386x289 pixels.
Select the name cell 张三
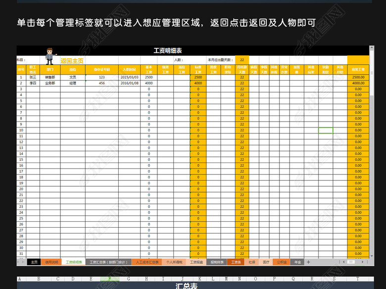tap(33, 77)
